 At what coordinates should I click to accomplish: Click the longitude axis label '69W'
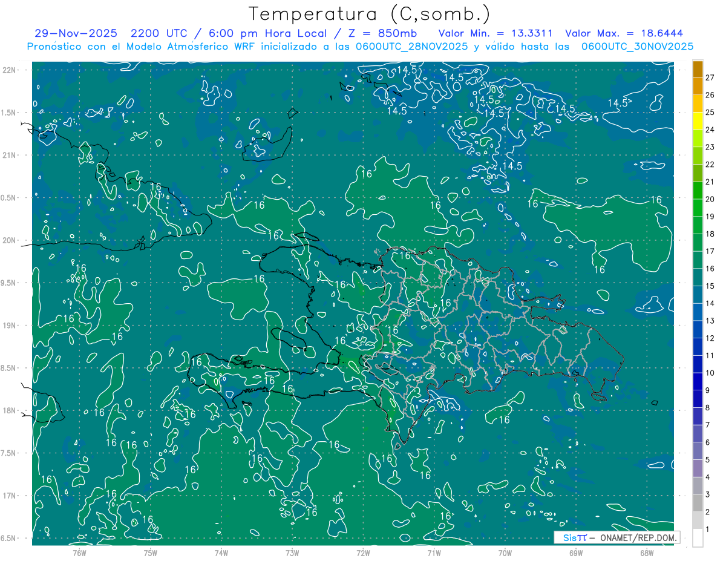(575, 553)
